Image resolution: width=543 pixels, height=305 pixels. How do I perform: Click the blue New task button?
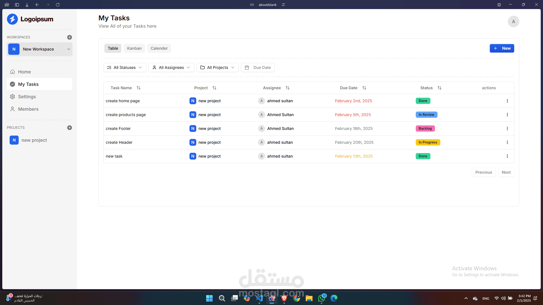coord(502,48)
